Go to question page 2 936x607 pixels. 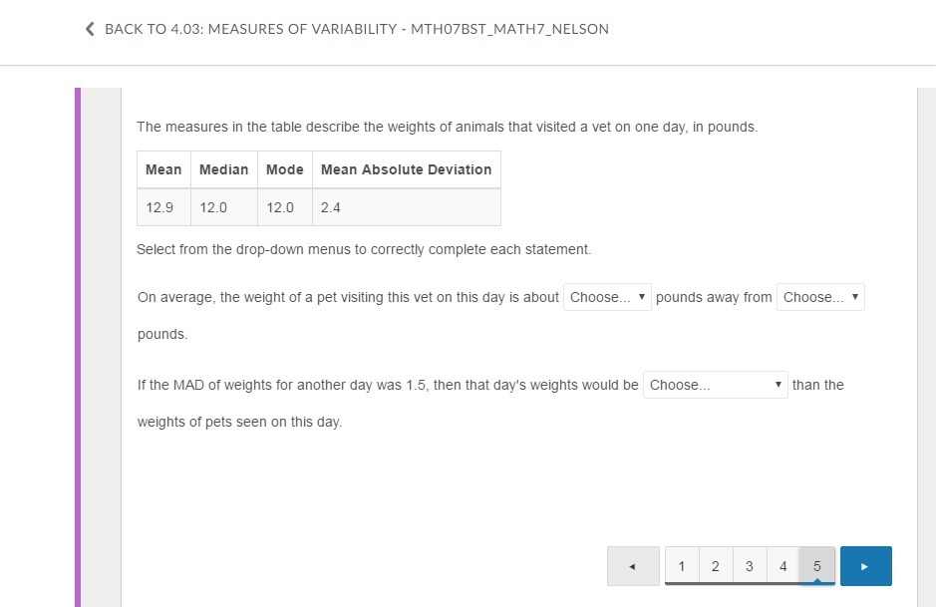(716, 566)
